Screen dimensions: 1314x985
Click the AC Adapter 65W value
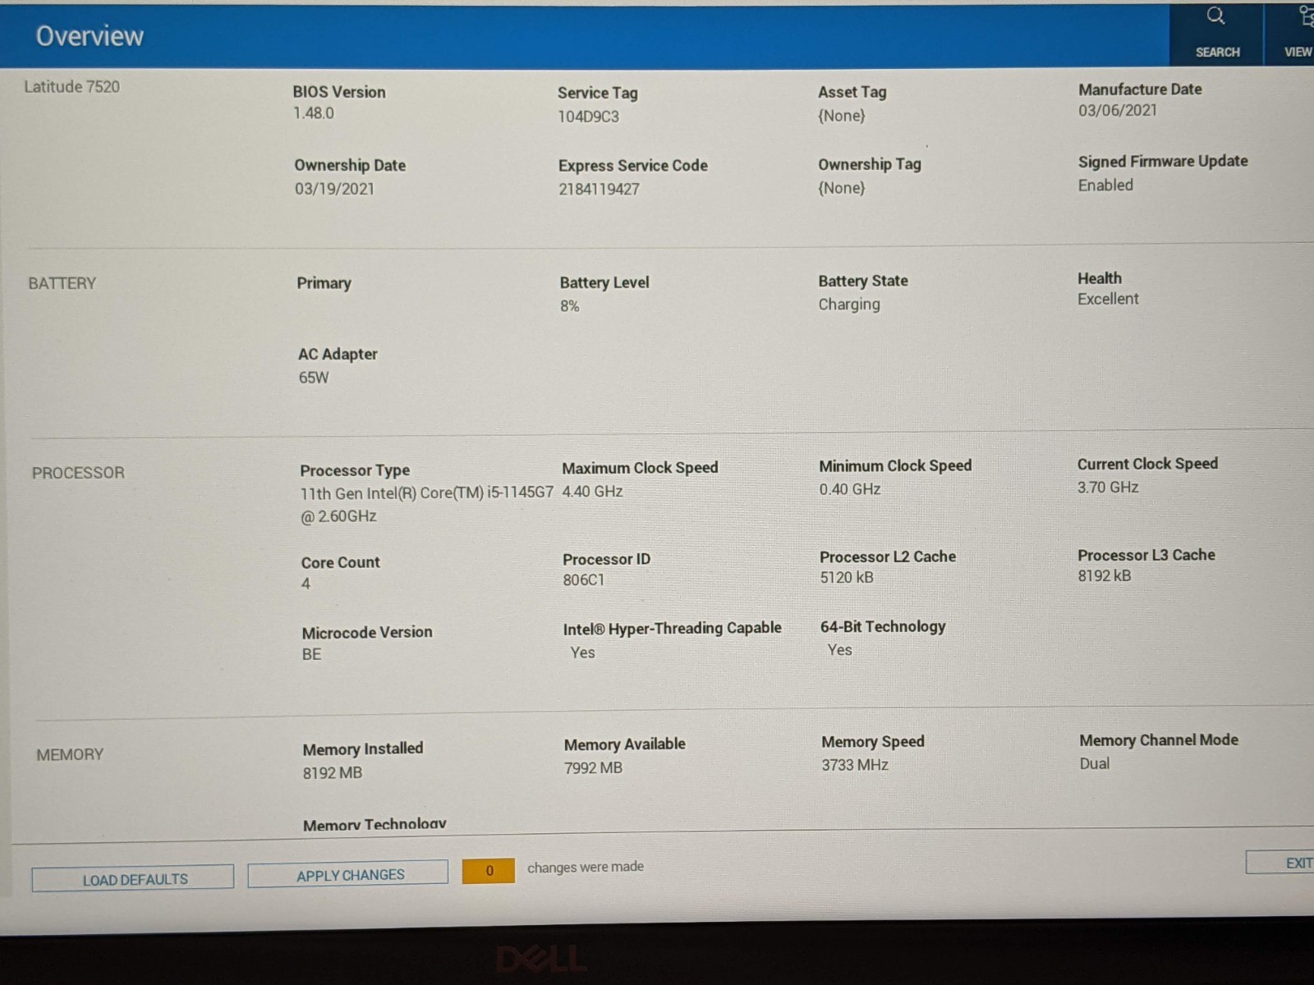pyautogui.click(x=313, y=378)
